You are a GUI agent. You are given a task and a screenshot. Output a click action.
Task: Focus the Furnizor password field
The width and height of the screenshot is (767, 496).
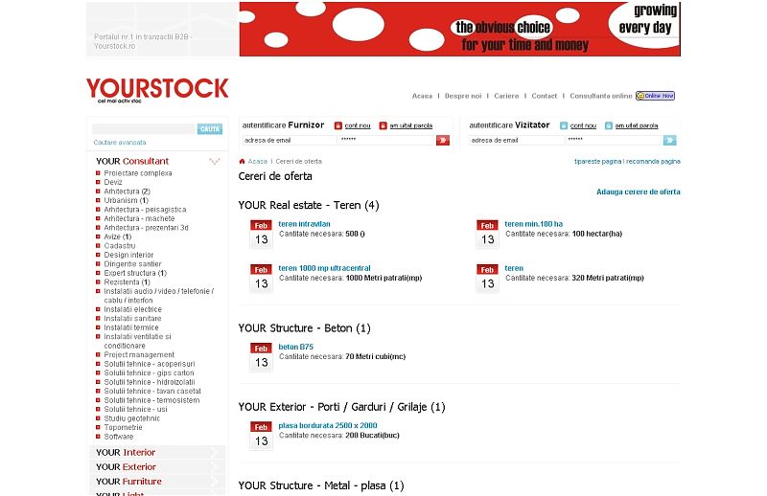pos(386,141)
